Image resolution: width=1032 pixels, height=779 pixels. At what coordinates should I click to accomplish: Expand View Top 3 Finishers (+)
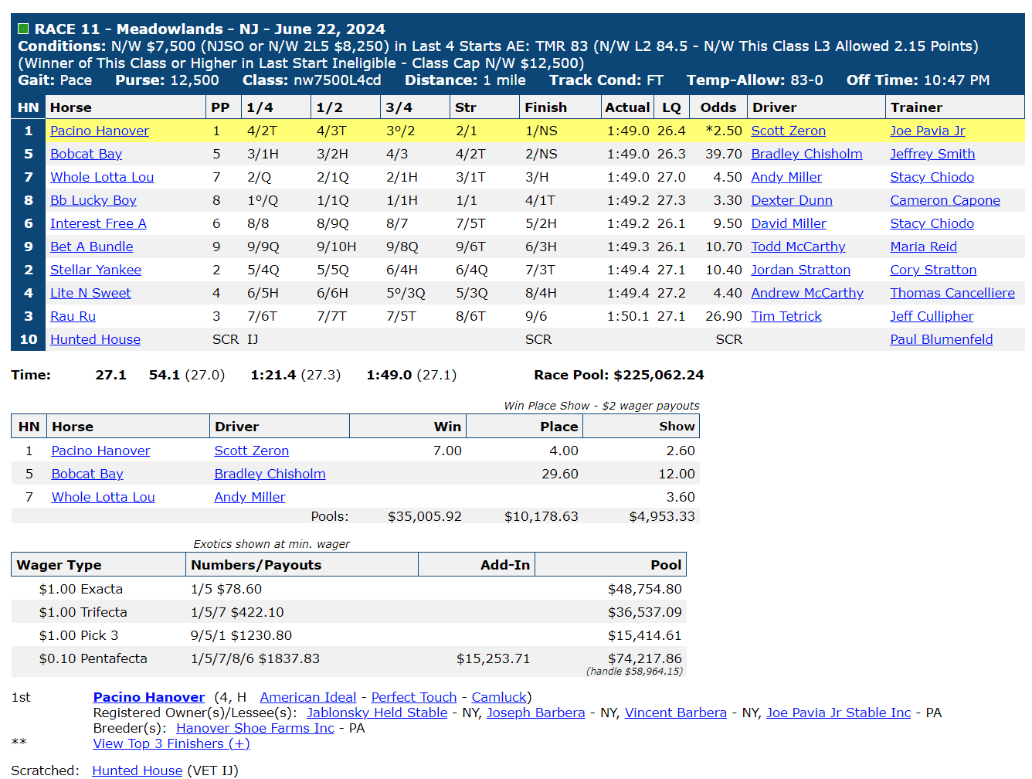coord(171,743)
